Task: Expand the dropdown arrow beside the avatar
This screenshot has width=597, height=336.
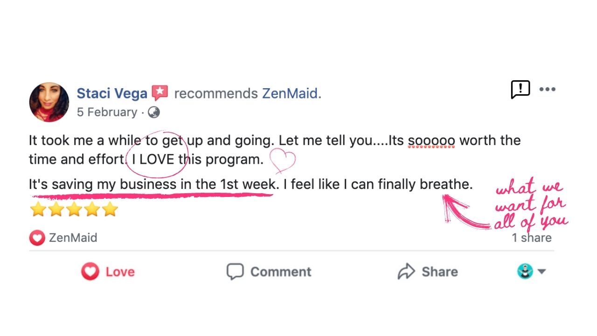Action: [x=541, y=272]
